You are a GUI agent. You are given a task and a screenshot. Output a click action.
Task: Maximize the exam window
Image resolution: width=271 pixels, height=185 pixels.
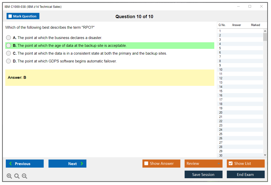(x=250, y=7)
